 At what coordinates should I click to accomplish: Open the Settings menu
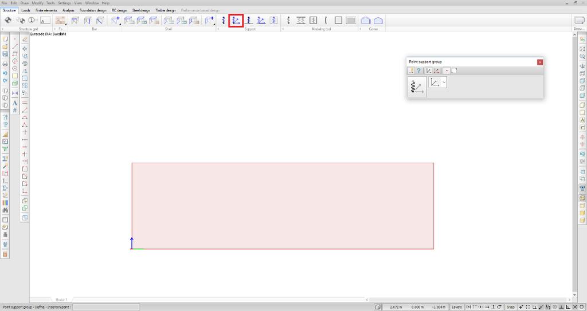pos(64,3)
